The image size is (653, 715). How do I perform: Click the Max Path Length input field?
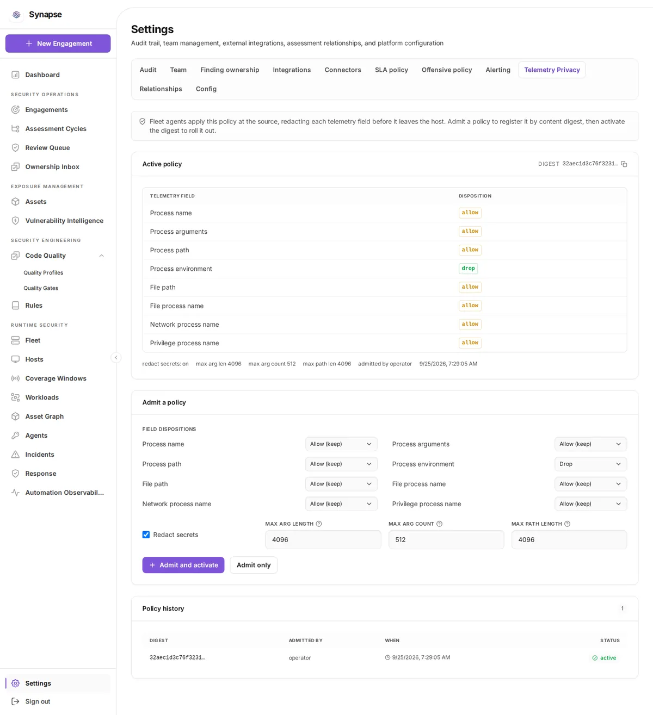[x=569, y=540]
